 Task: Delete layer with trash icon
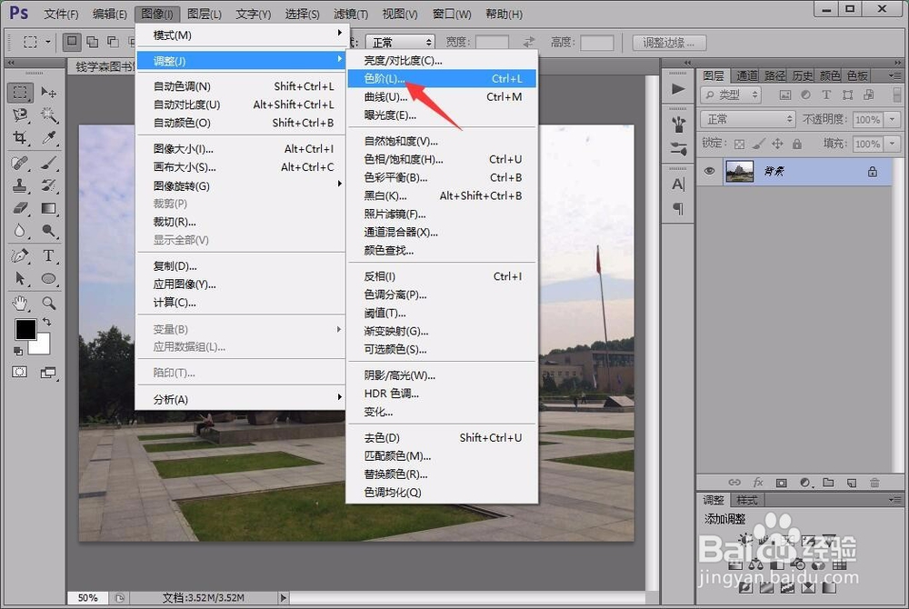tap(874, 482)
